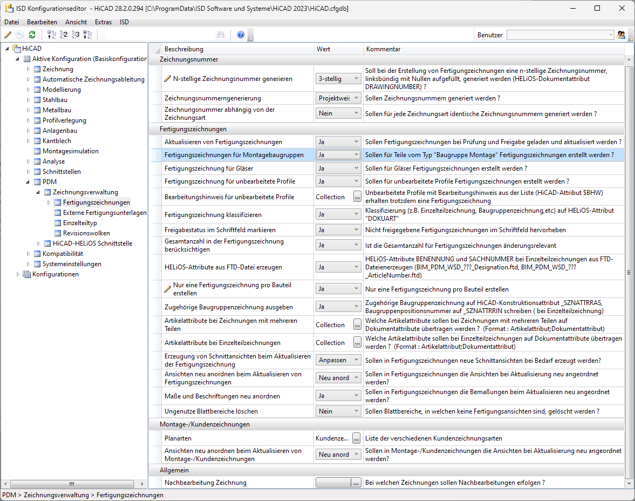Open the Extras menu
The image size is (635, 501).
(103, 22)
